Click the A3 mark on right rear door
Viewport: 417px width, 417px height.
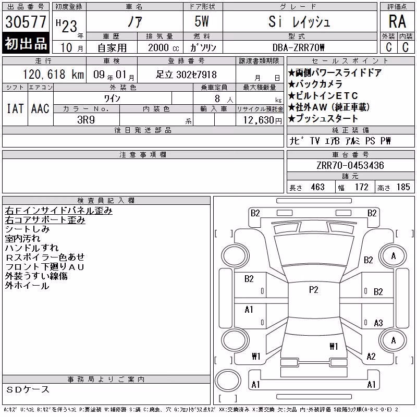(x=378, y=323)
